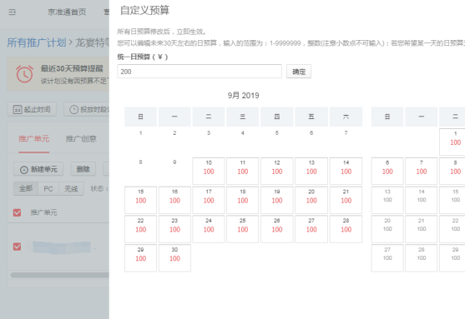The image size is (465, 319).
Task: Select September 23 budget cell
Action: coord(174,229)
